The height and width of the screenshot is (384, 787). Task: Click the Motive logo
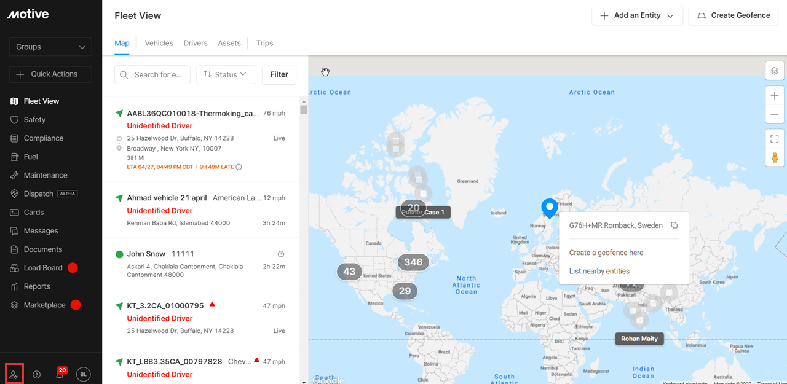[x=28, y=14]
